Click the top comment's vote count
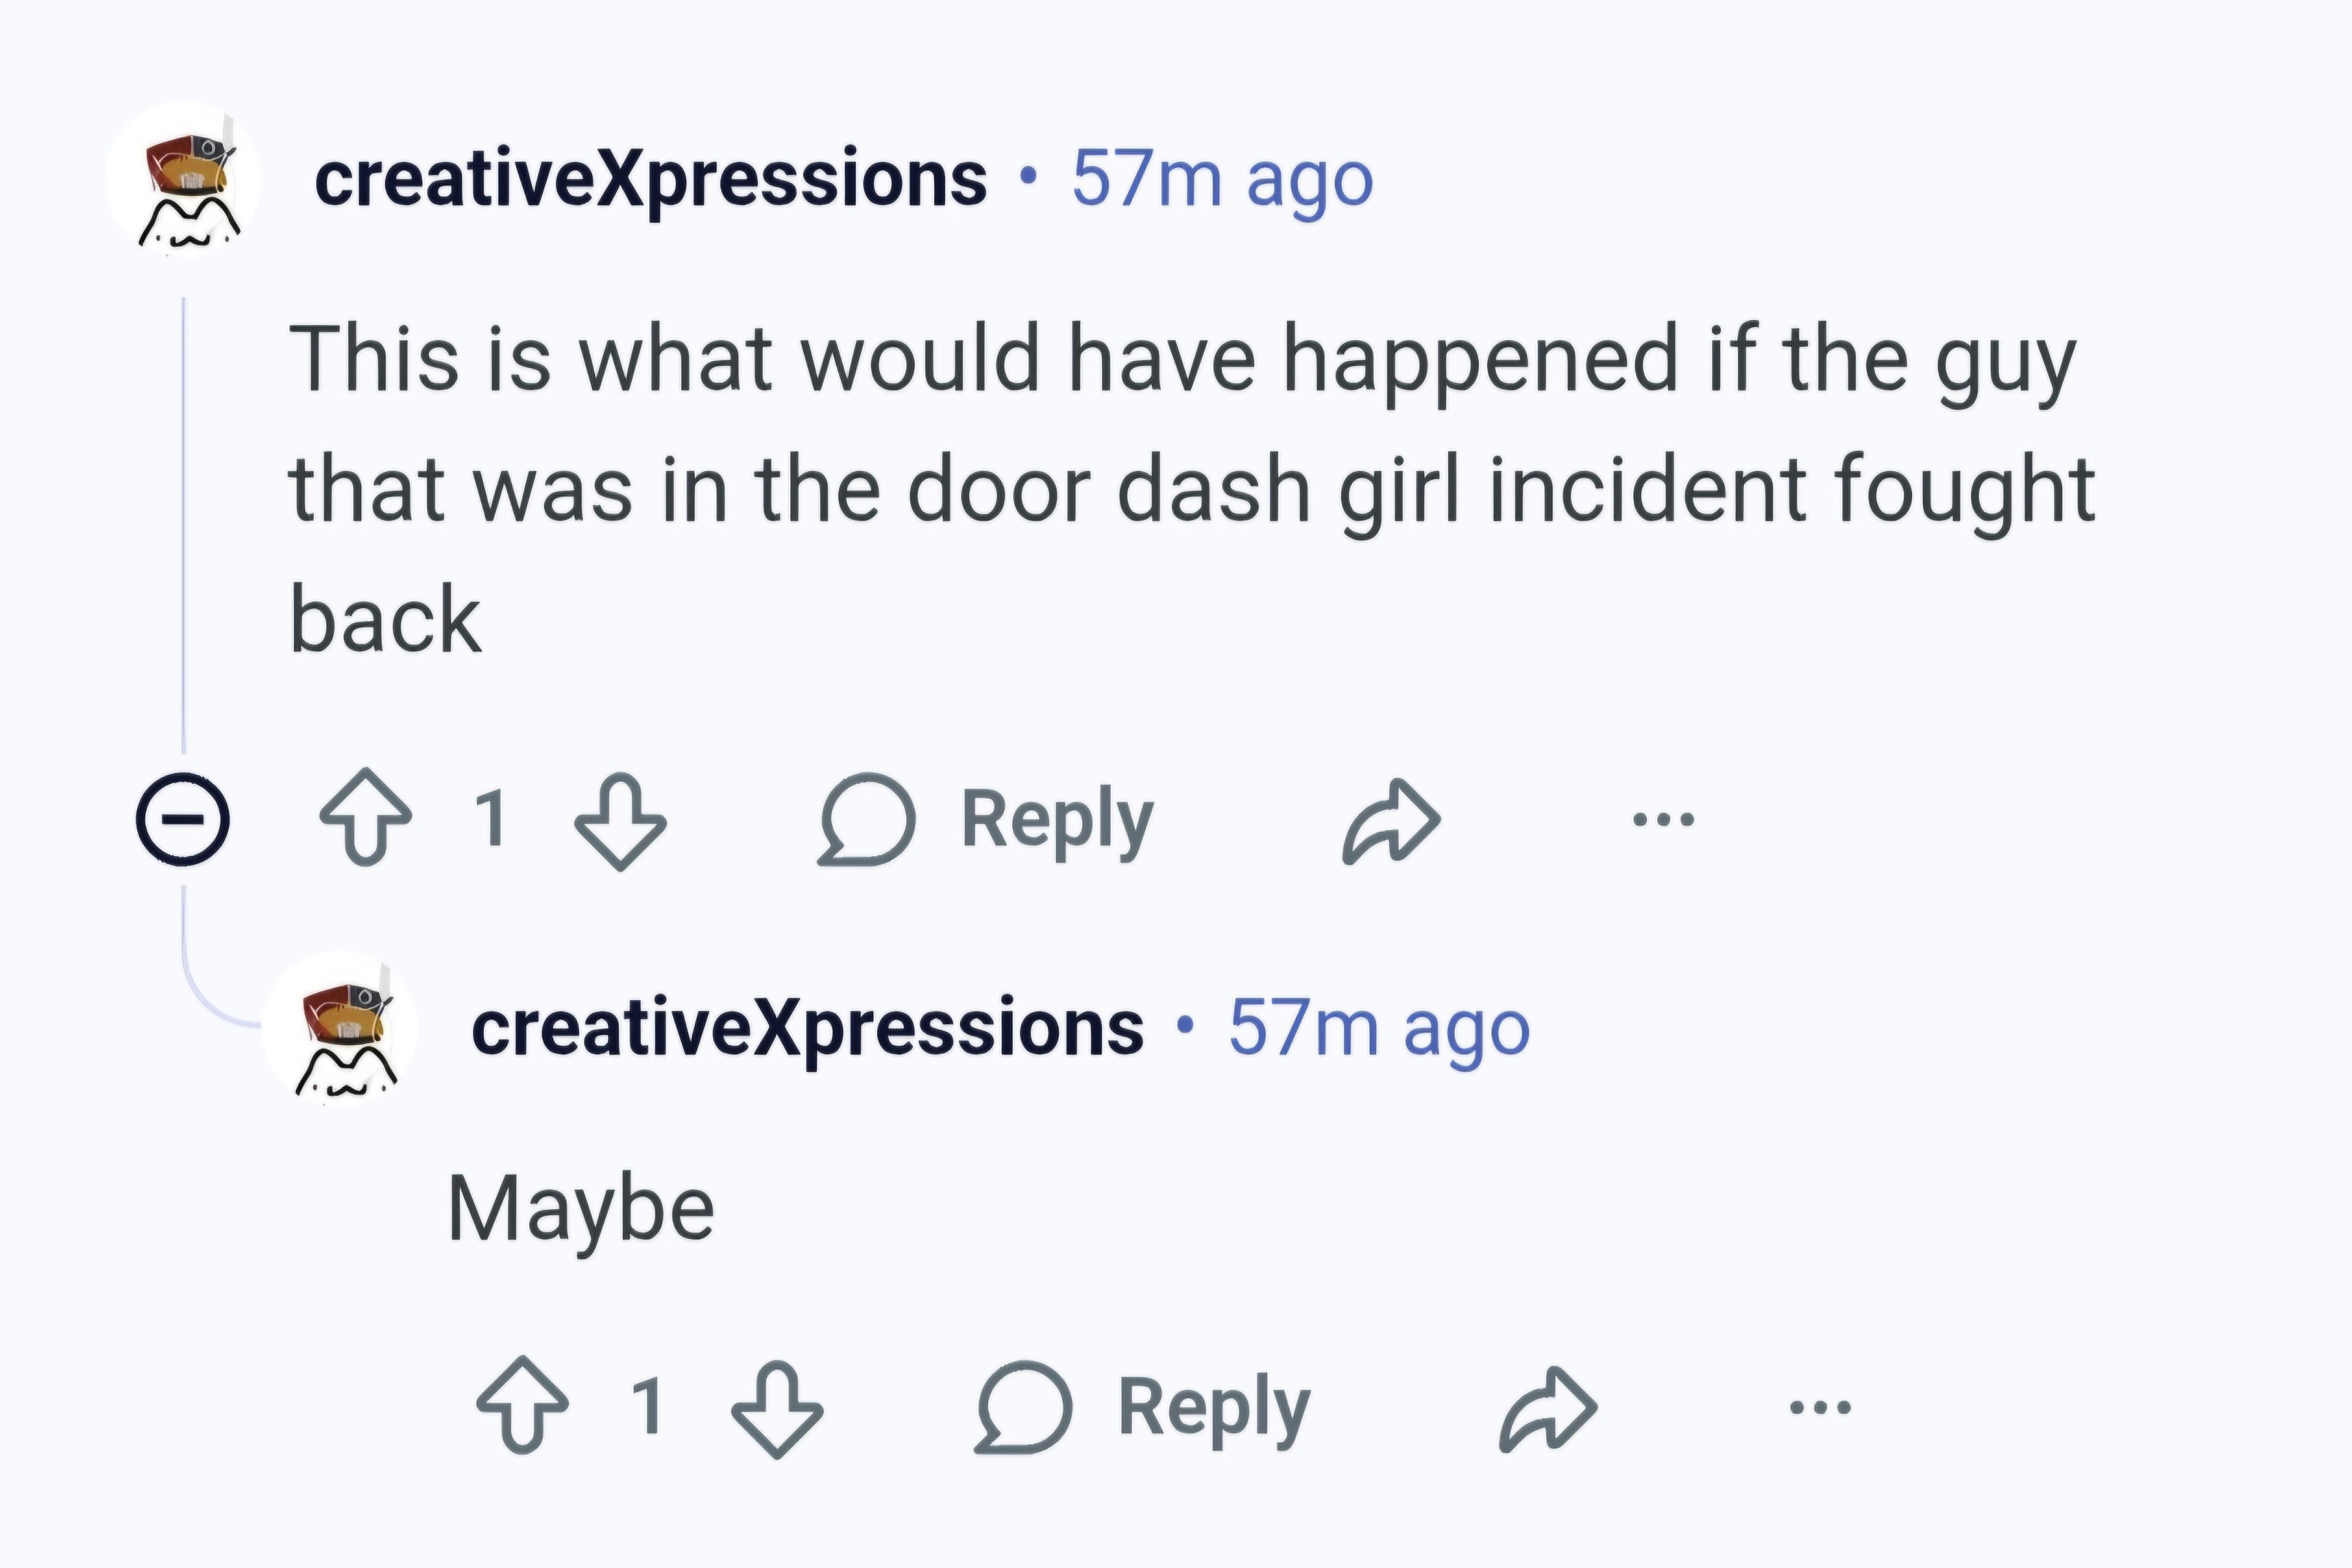This screenshot has width=2352, height=1568. (491, 819)
